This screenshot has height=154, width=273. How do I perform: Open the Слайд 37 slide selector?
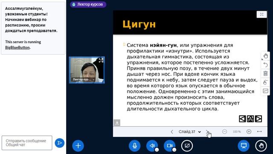(189, 132)
